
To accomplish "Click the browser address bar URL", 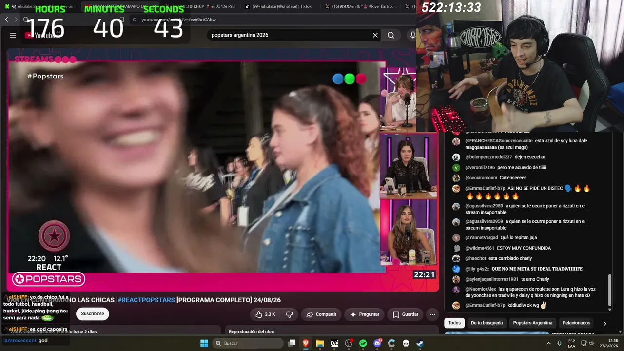I will point(178,19).
